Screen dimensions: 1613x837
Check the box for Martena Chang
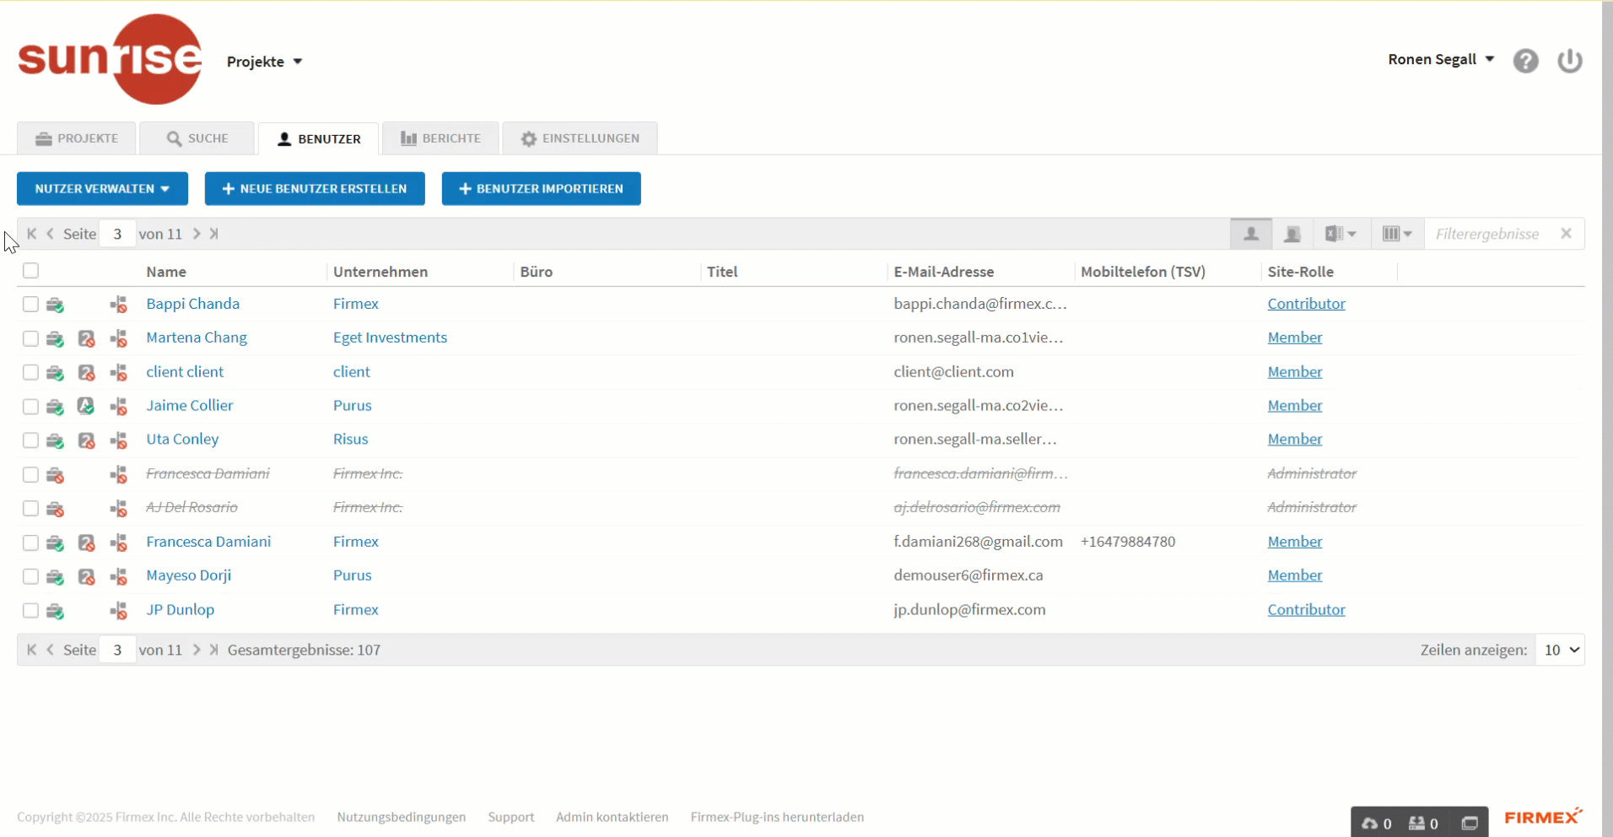pos(31,338)
